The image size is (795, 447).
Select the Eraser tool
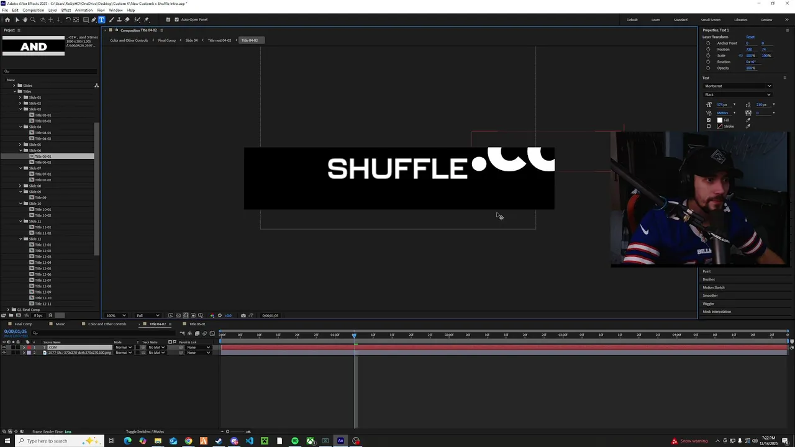127,20
